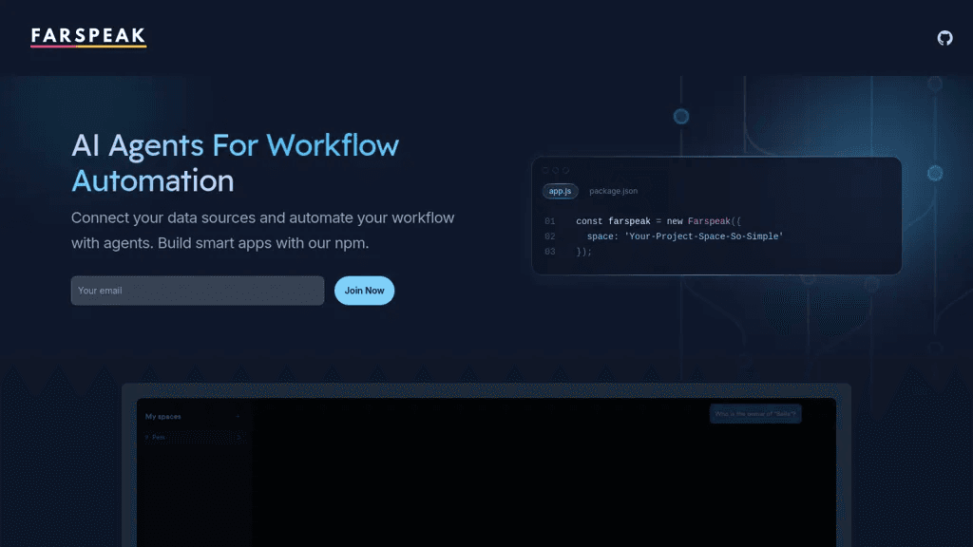Click the 'Who is the owner of Bella?' bubble
The height and width of the screenshot is (547, 973).
pos(755,414)
